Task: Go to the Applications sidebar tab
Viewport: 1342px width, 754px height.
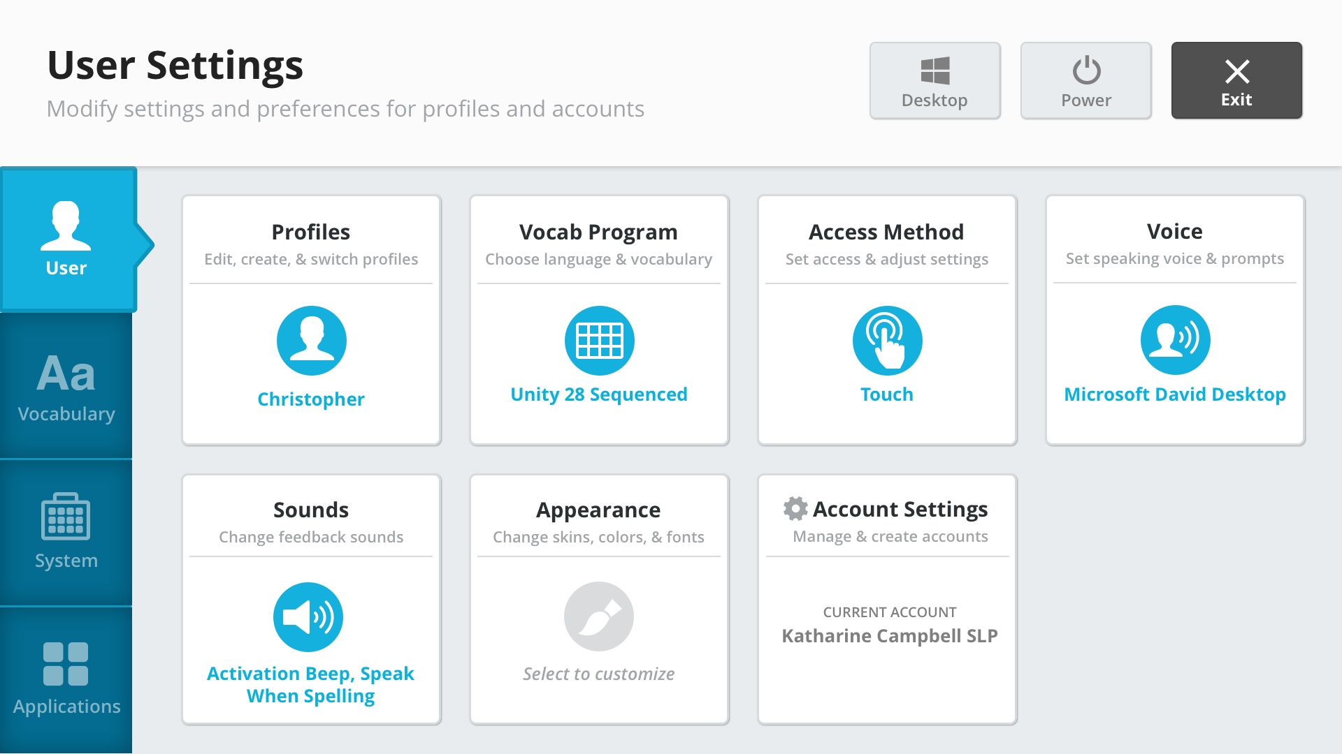Action: click(66, 679)
